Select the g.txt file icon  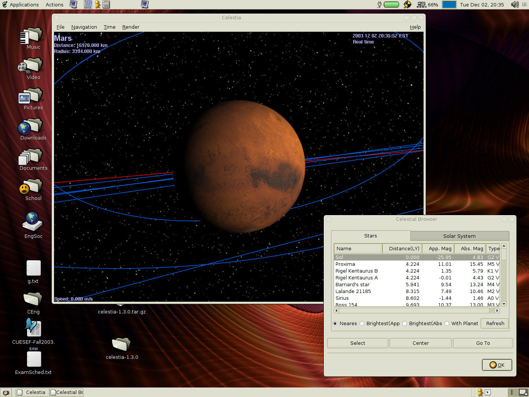[x=34, y=268]
